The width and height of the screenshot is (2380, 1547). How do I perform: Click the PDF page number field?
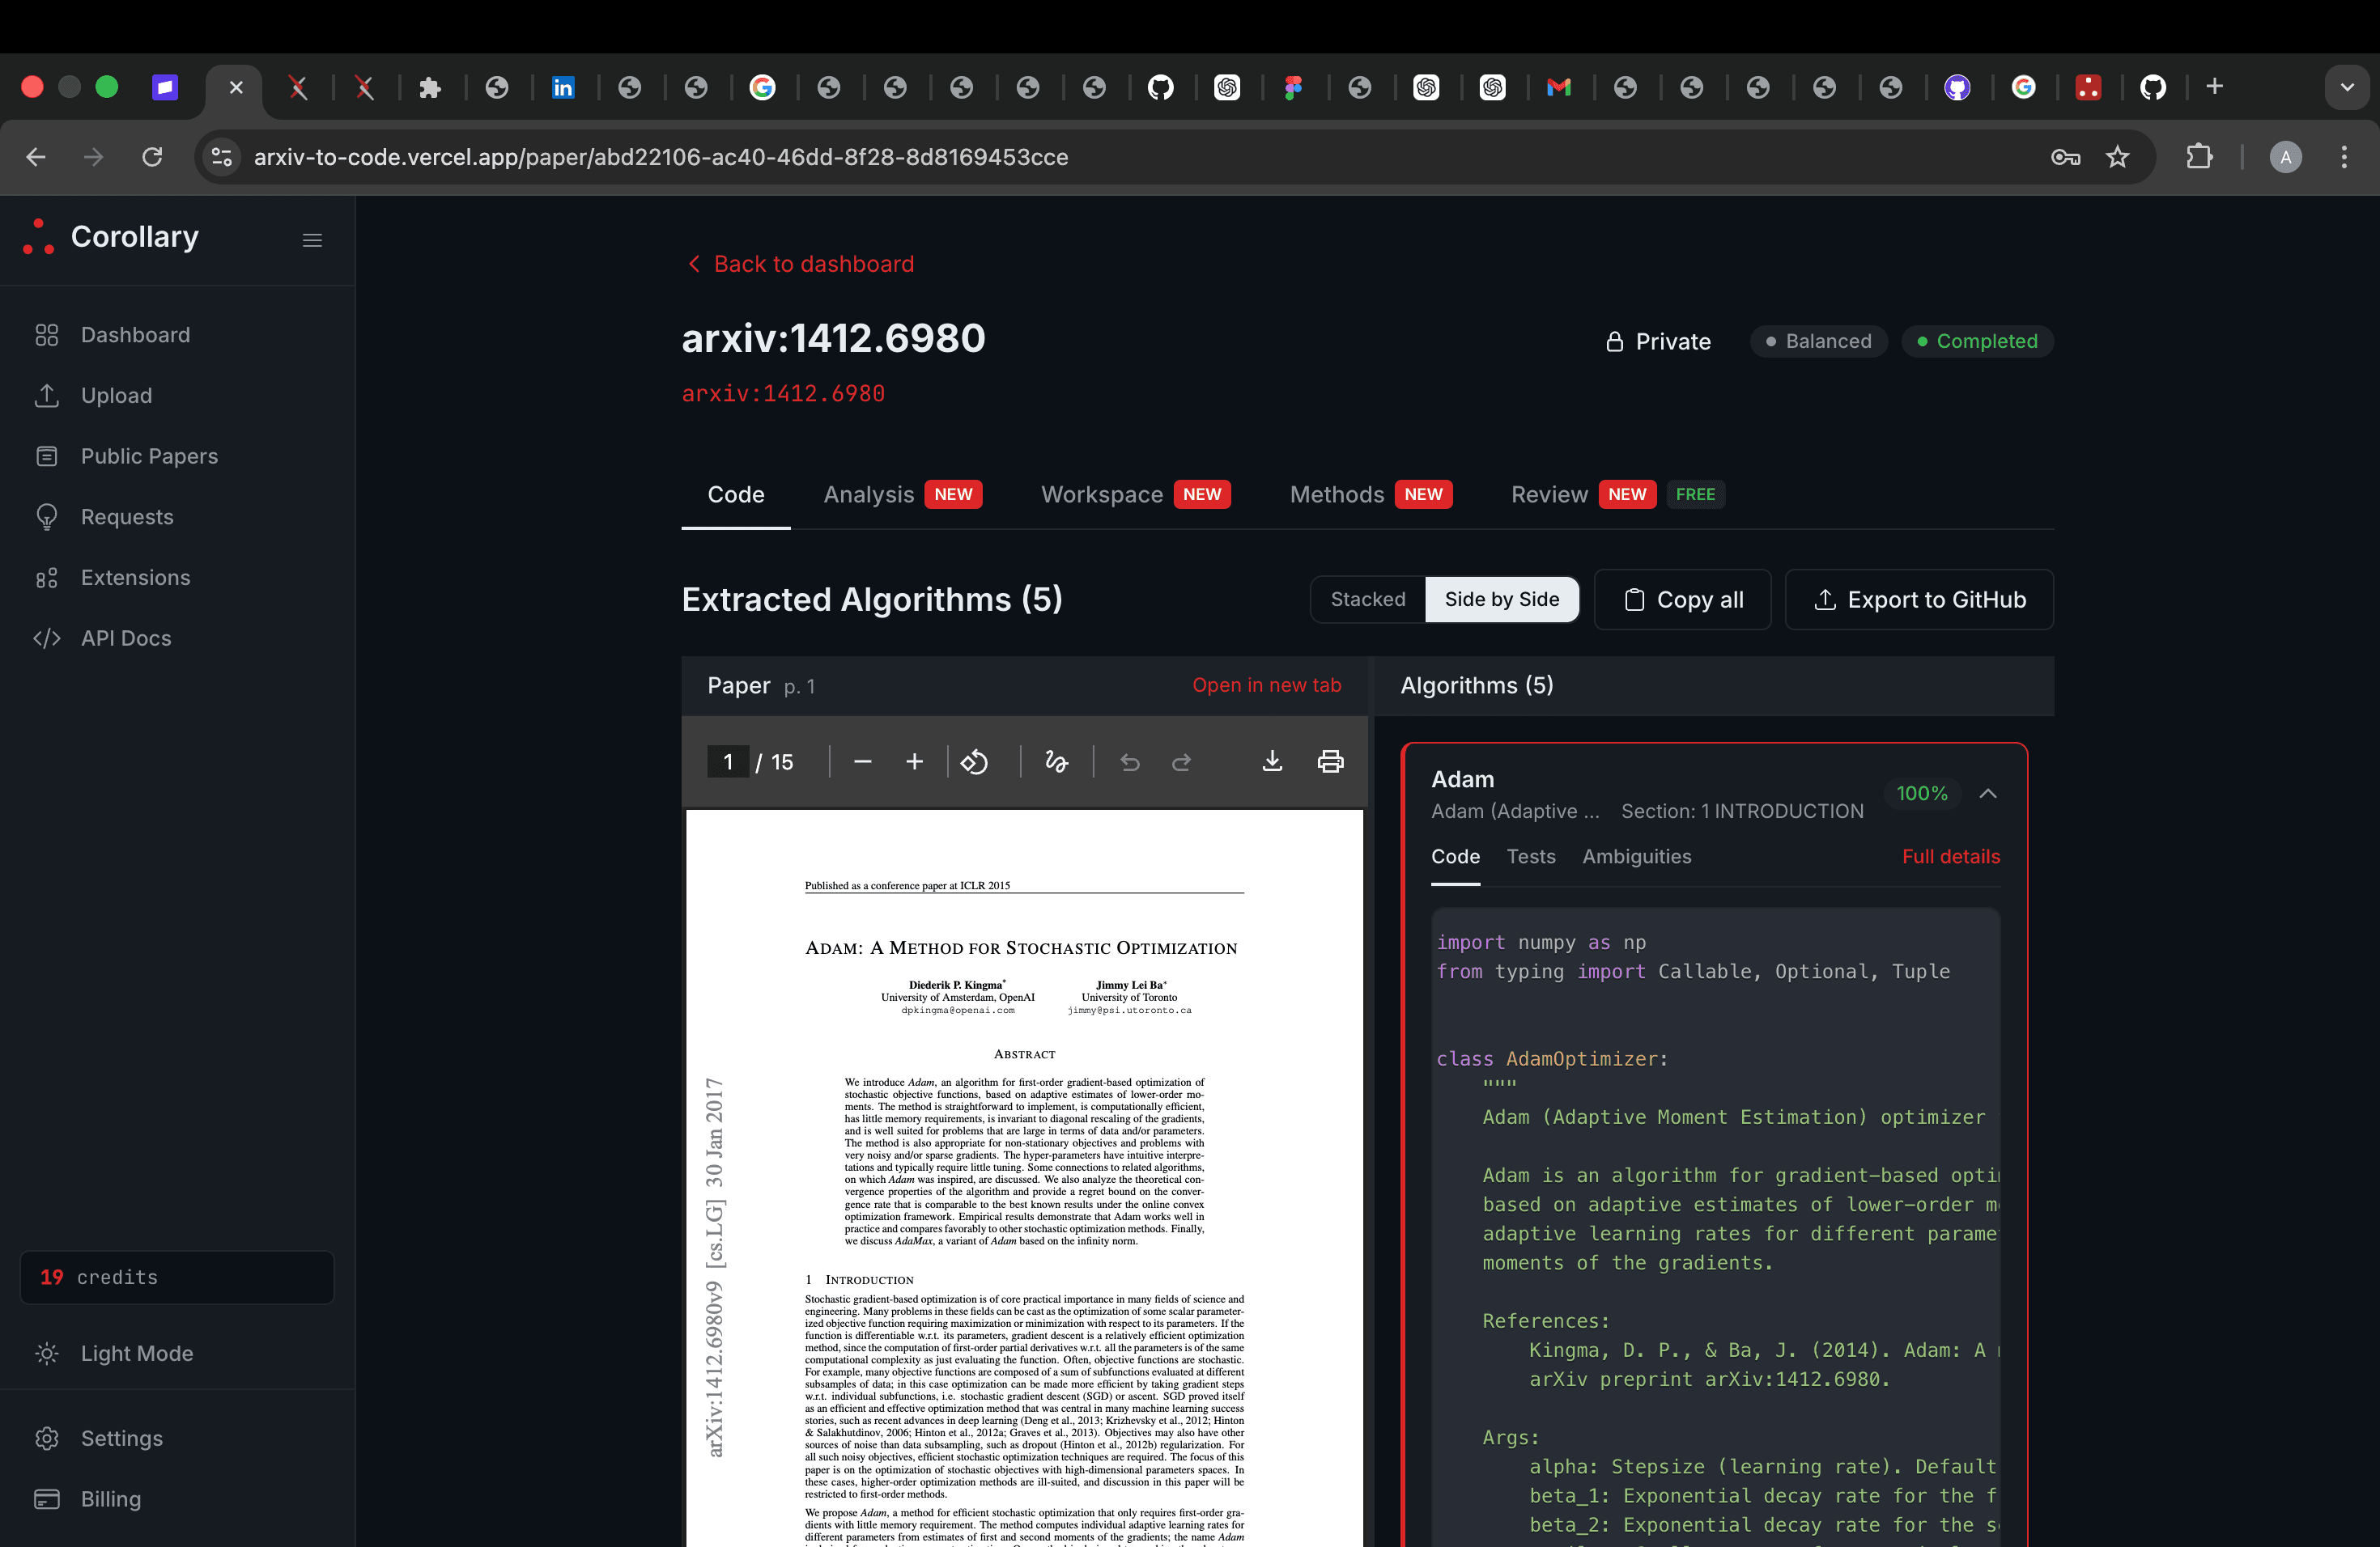coord(728,762)
